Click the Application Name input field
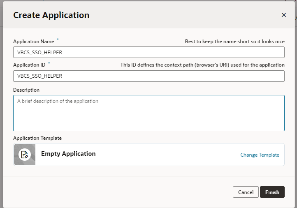This screenshot has height=208, width=297. [x=148, y=52]
